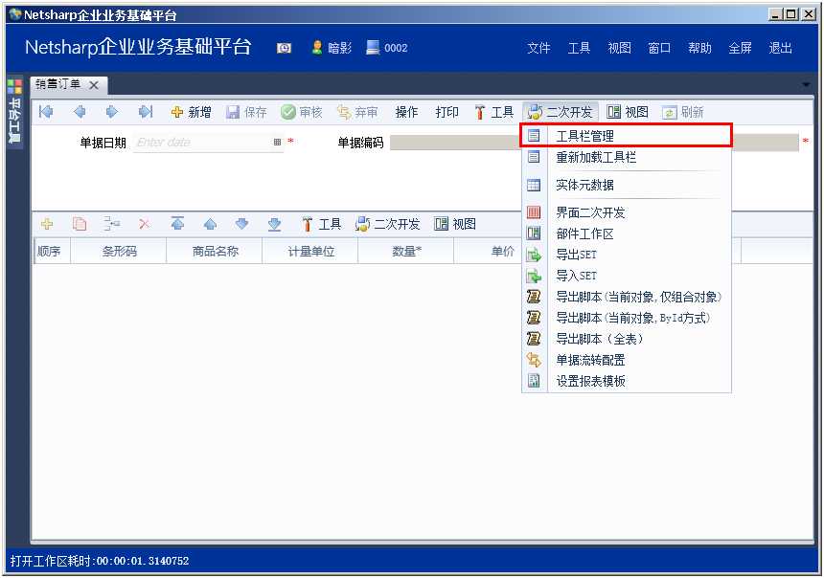This screenshot has width=824, height=578.
Task: Click 退出 to exit the platform
Action: 780,48
